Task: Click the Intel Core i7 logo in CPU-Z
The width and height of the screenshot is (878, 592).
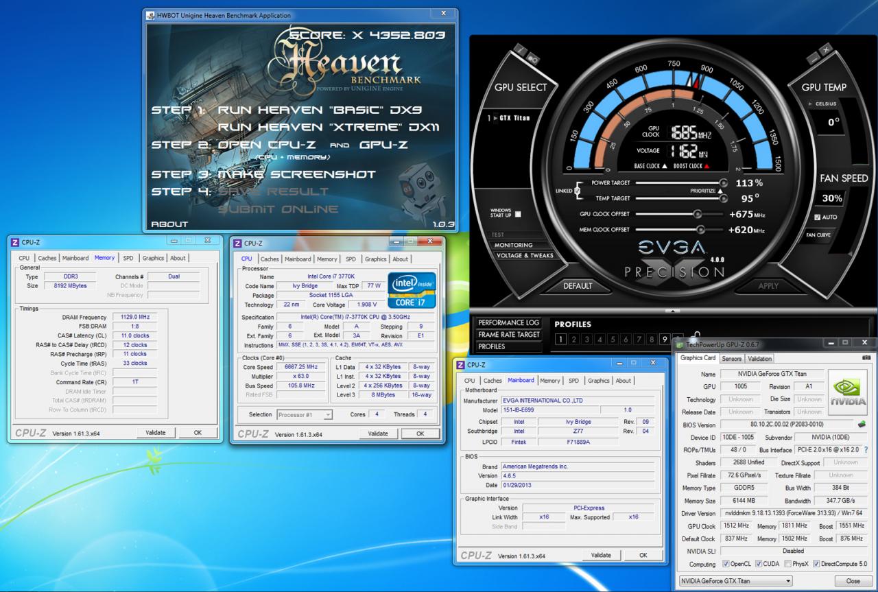Action: point(412,289)
